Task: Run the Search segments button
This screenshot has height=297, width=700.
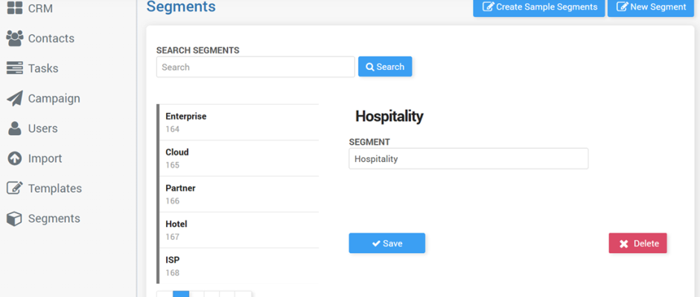Action: coord(385,67)
